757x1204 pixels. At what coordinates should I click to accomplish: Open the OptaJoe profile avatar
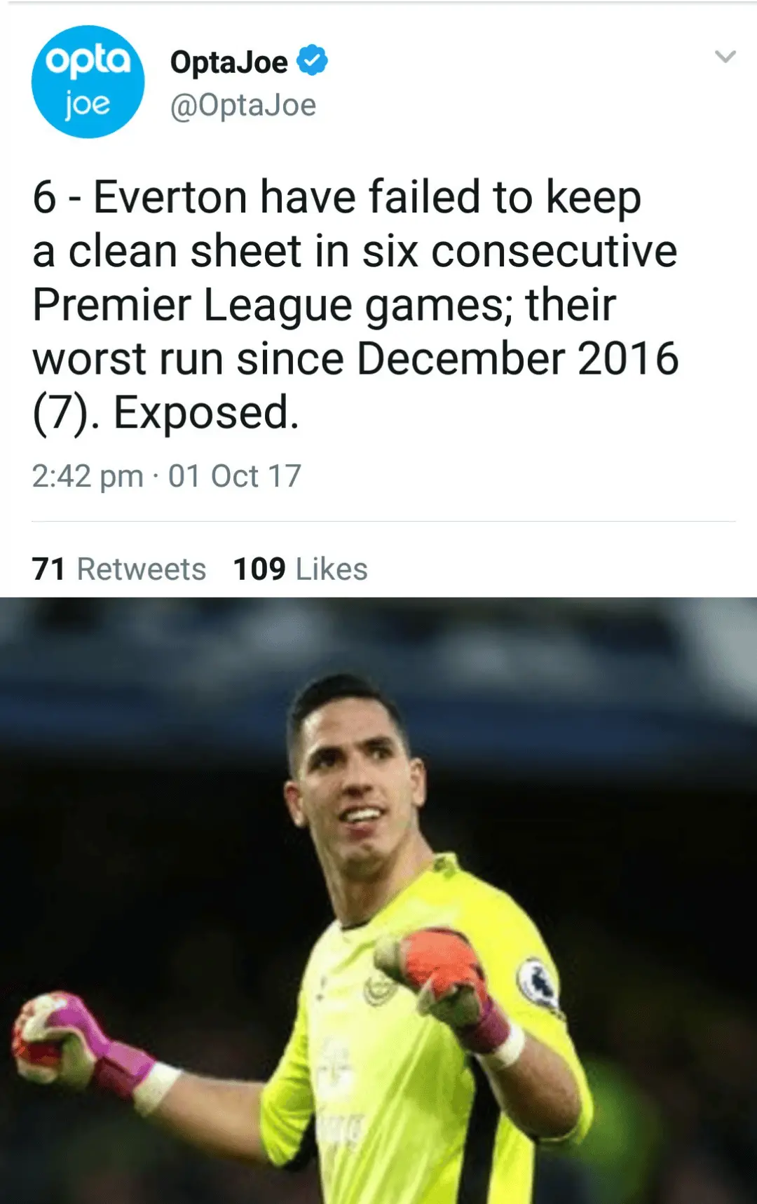[88, 81]
